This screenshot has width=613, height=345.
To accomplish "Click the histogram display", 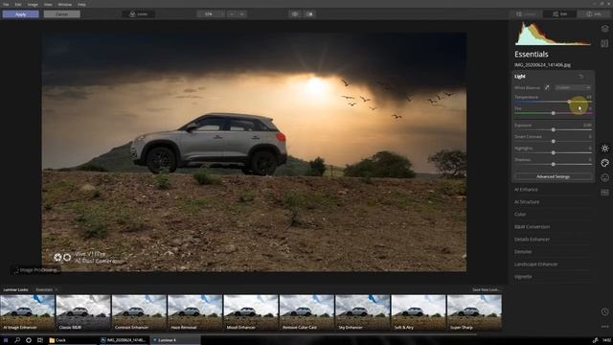I will [553, 34].
